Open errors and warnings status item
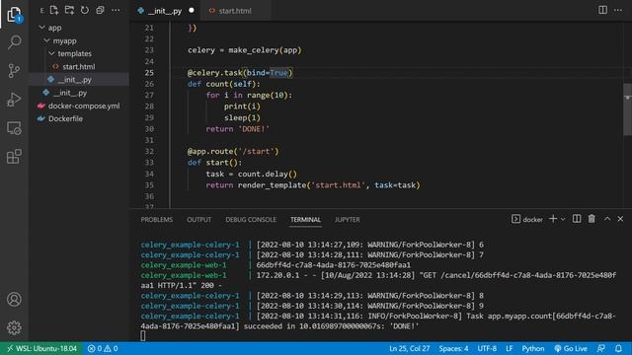Image resolution: width=632 pixels, height=355 pixels. [103, 348]
